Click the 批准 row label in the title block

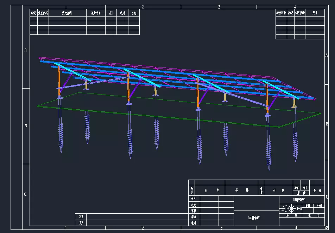(194, 223)
